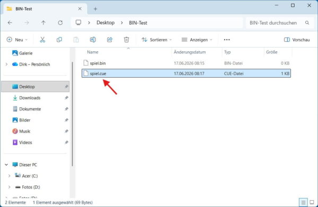Click the Cut scissors icon
The height and width of the screenshot is (207, 318).
tap(42, 40)
